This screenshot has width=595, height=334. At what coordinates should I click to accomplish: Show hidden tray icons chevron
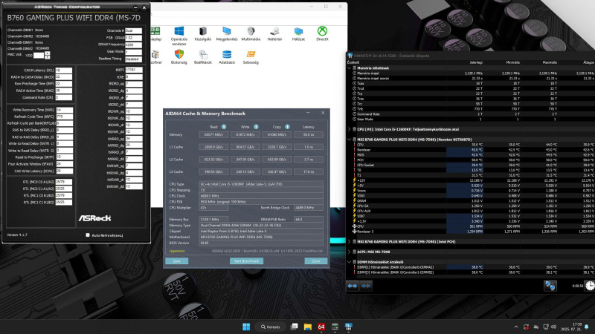click(516, 327)
